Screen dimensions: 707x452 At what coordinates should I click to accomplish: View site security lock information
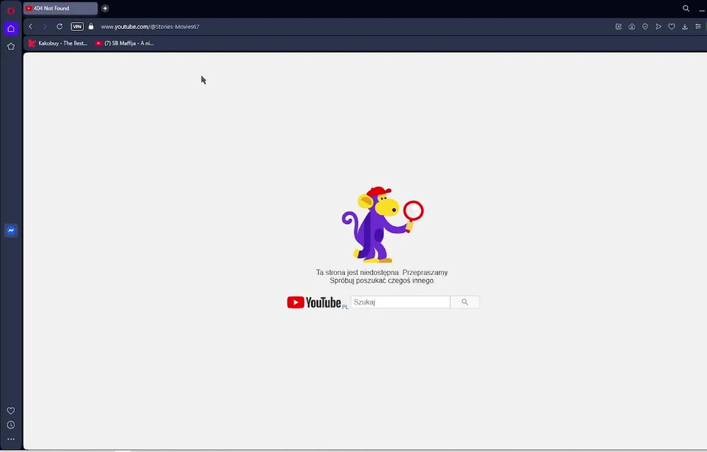(91, 26)
